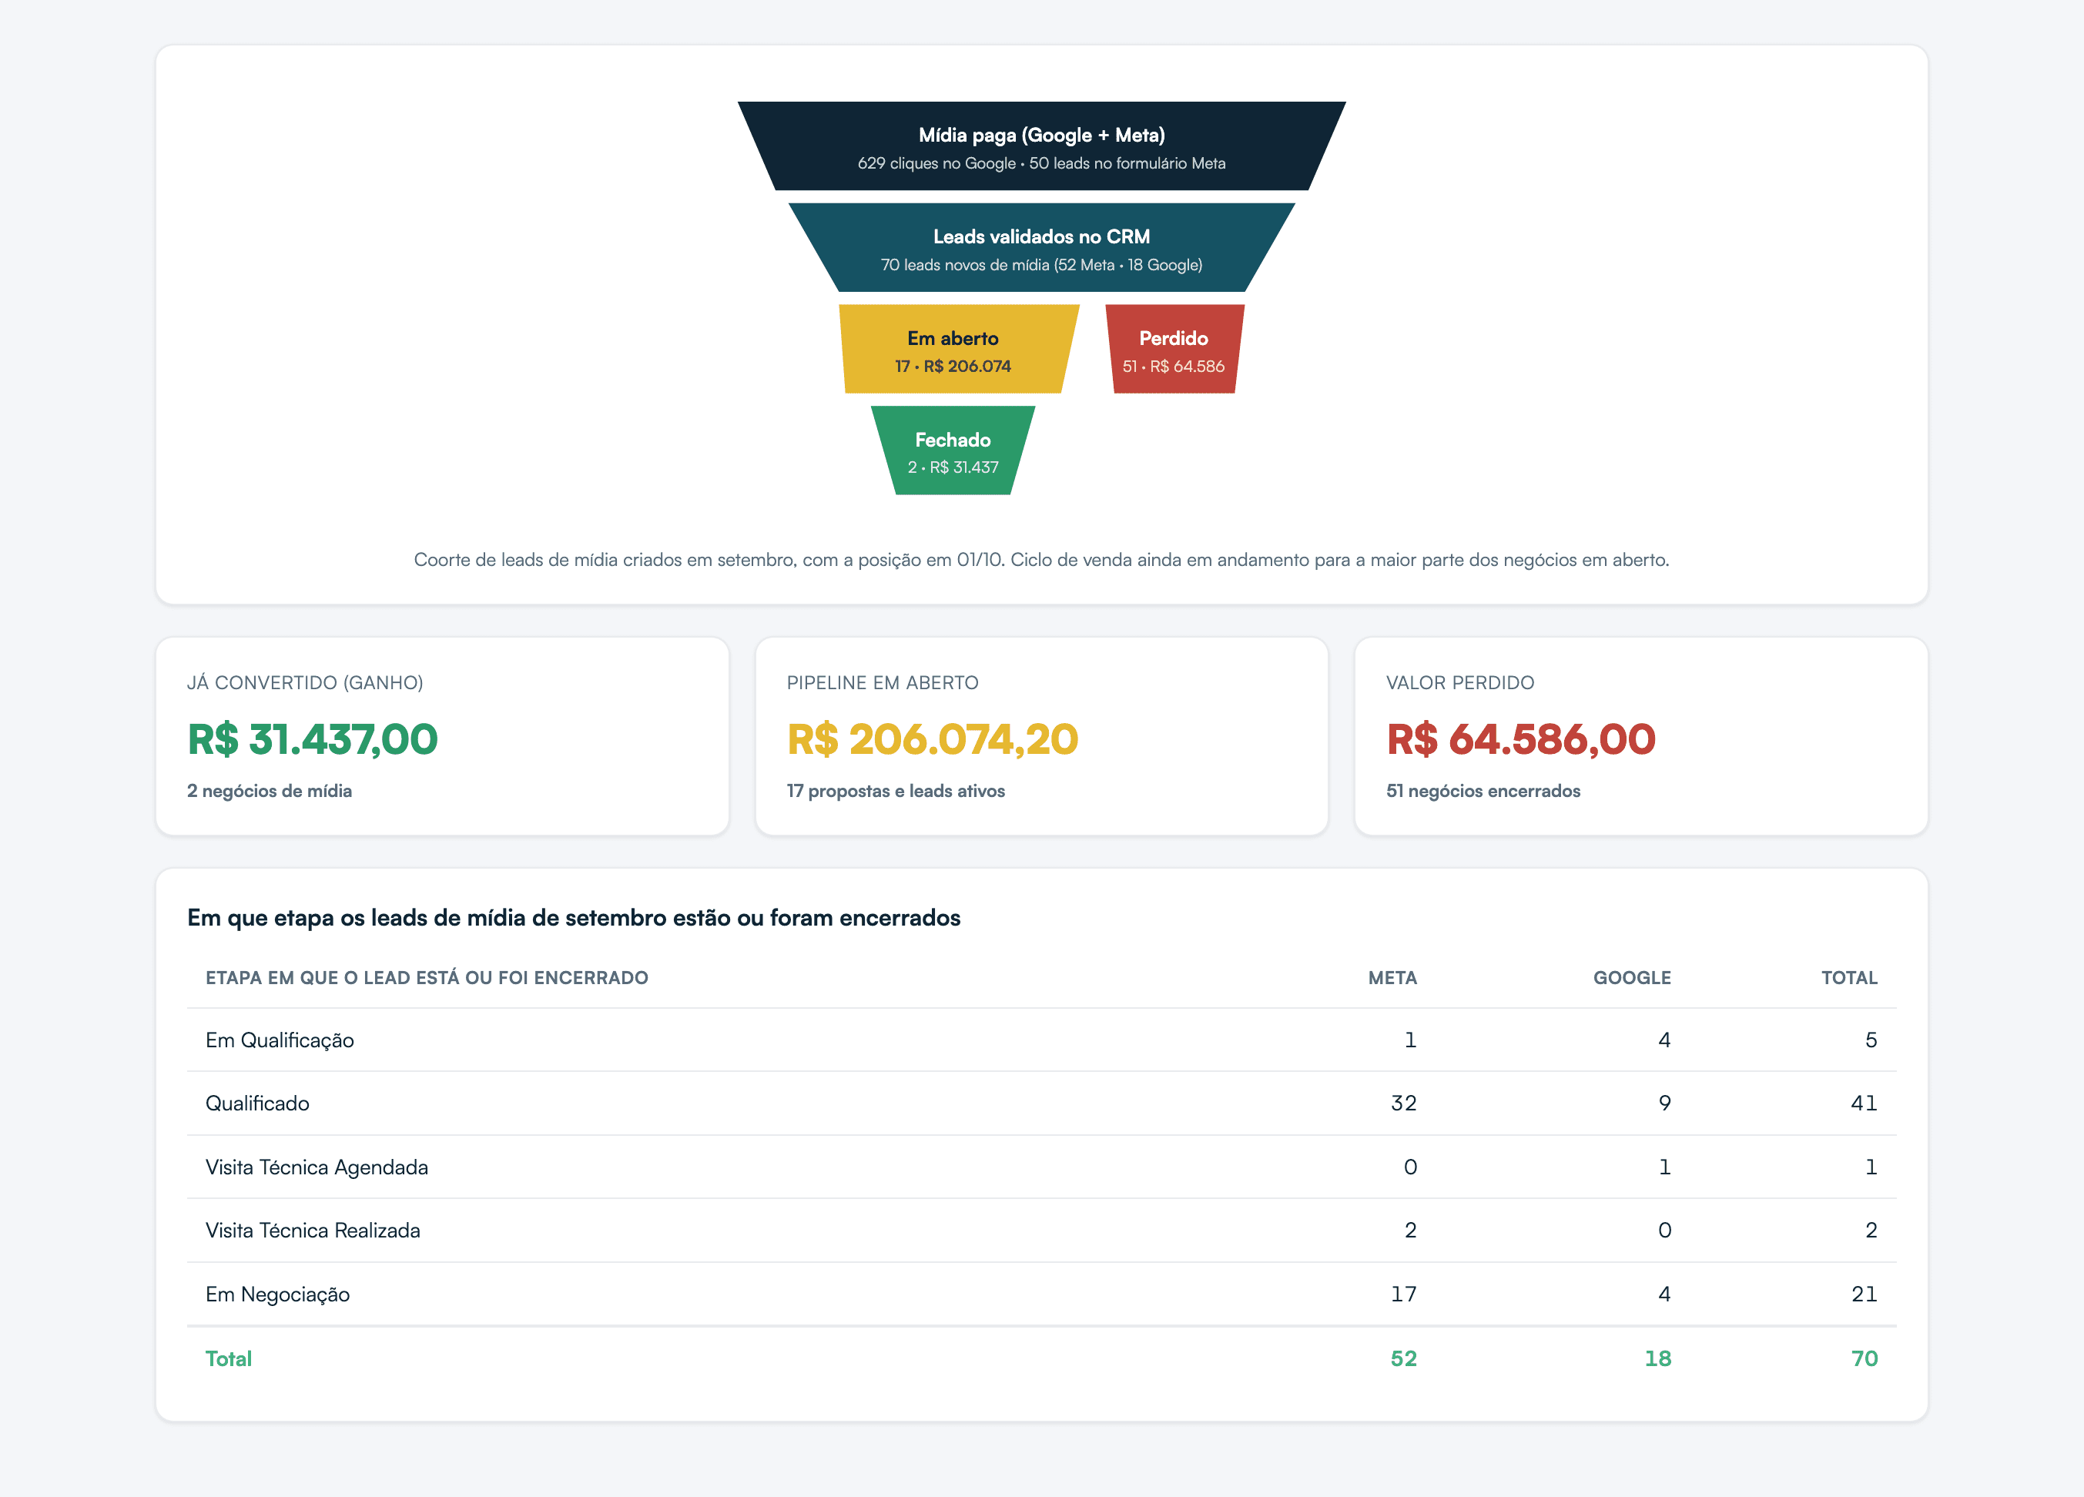Click total value 41 in Qualificado row
Image resolution: width=2084 pixels, height=1497 pixels.
tap(1864, 1103)
